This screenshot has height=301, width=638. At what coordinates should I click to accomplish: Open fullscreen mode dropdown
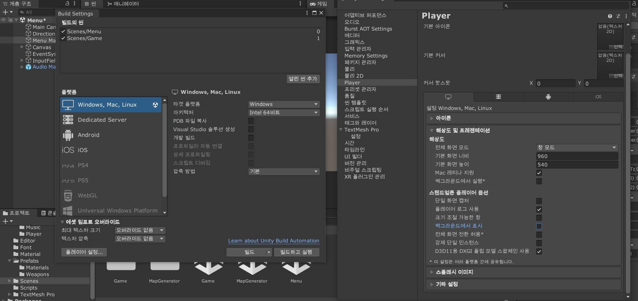(577, 148)
